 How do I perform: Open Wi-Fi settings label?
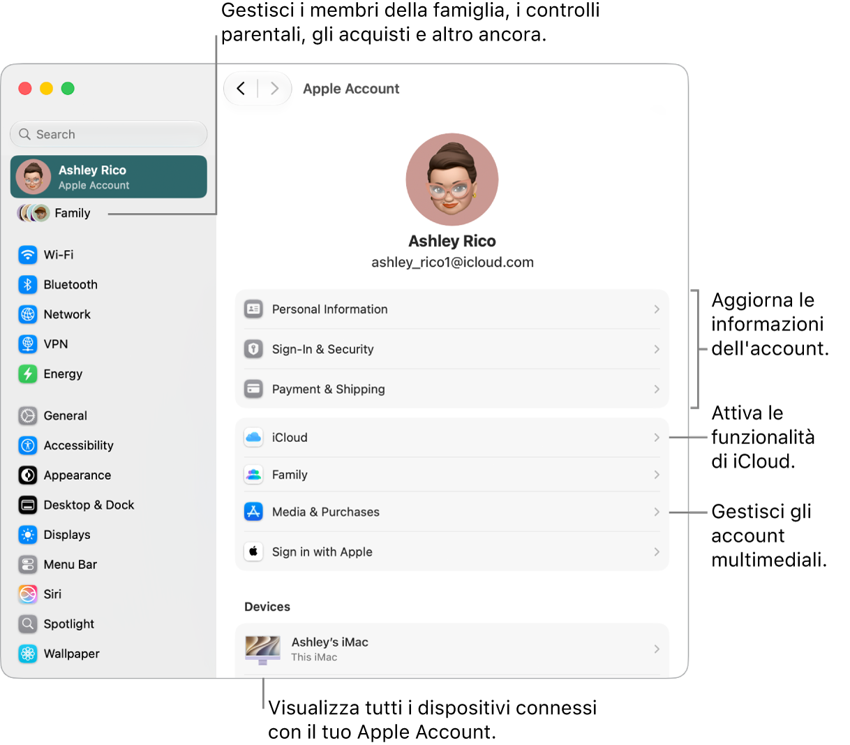point(59,255)
